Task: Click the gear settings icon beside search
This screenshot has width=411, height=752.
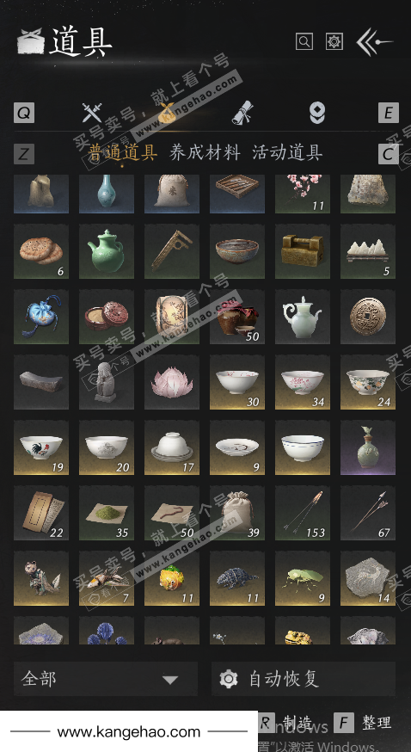Action: [x=334, y=41]
